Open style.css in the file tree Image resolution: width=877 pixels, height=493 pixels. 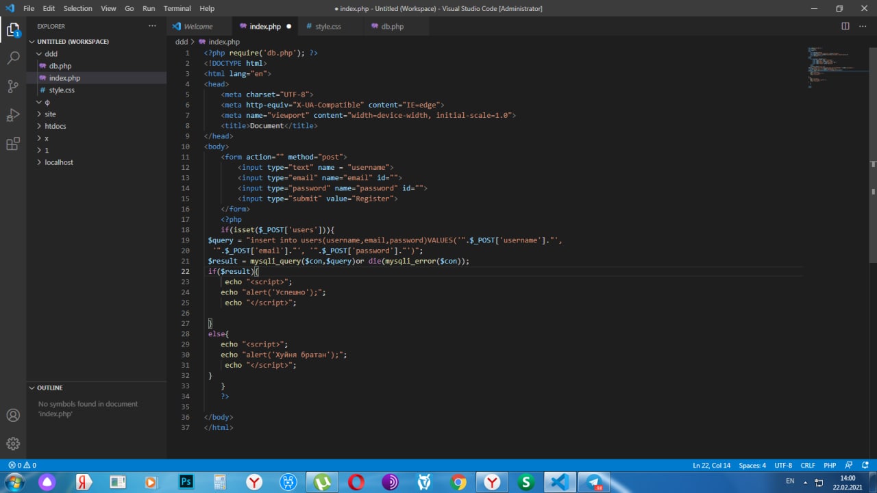[x=96, y=90]
